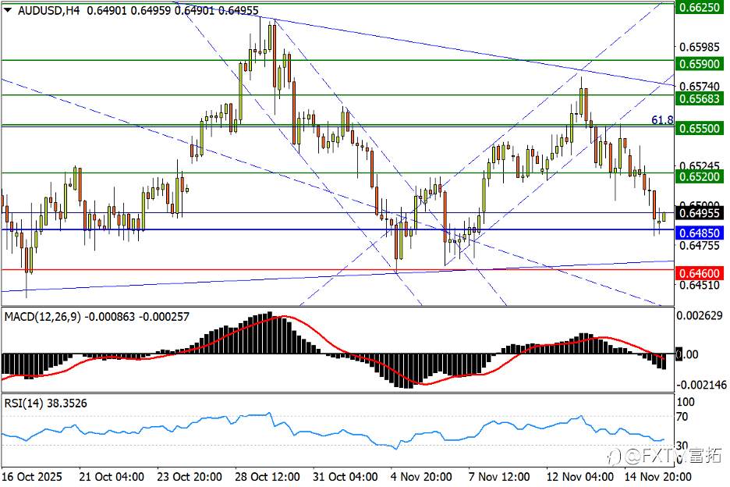This screenshot has height=487, width=730.
Task: Click the 31 Oct 04:00 time label
Action: 346,477
